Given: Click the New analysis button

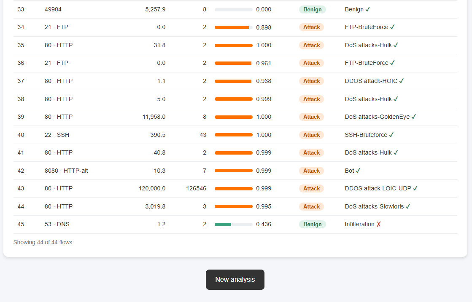Looking at the screenshot, I should 235,279.
